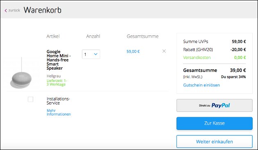Tick the Installations-Service checkbox

[x=30, y=99]
